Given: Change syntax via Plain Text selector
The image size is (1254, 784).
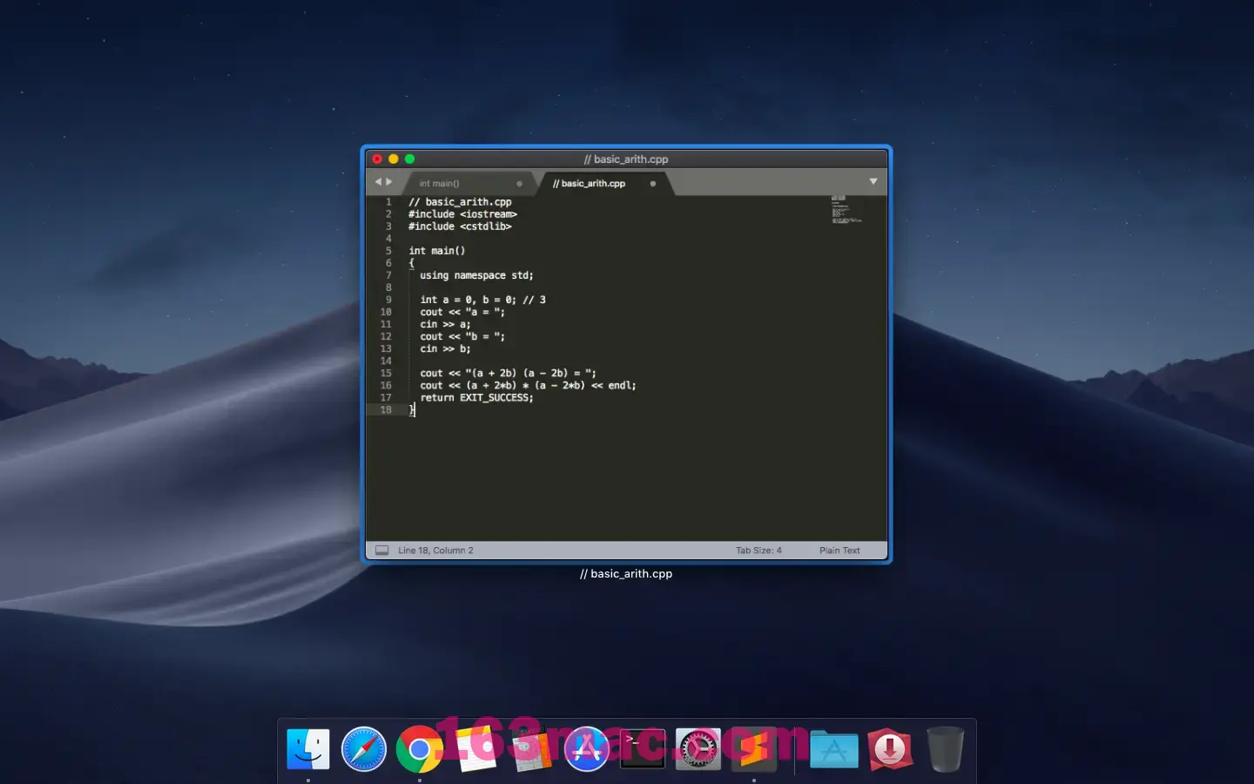Looking at the screenshot, I should pyautogui.click(x=839, y=551).
